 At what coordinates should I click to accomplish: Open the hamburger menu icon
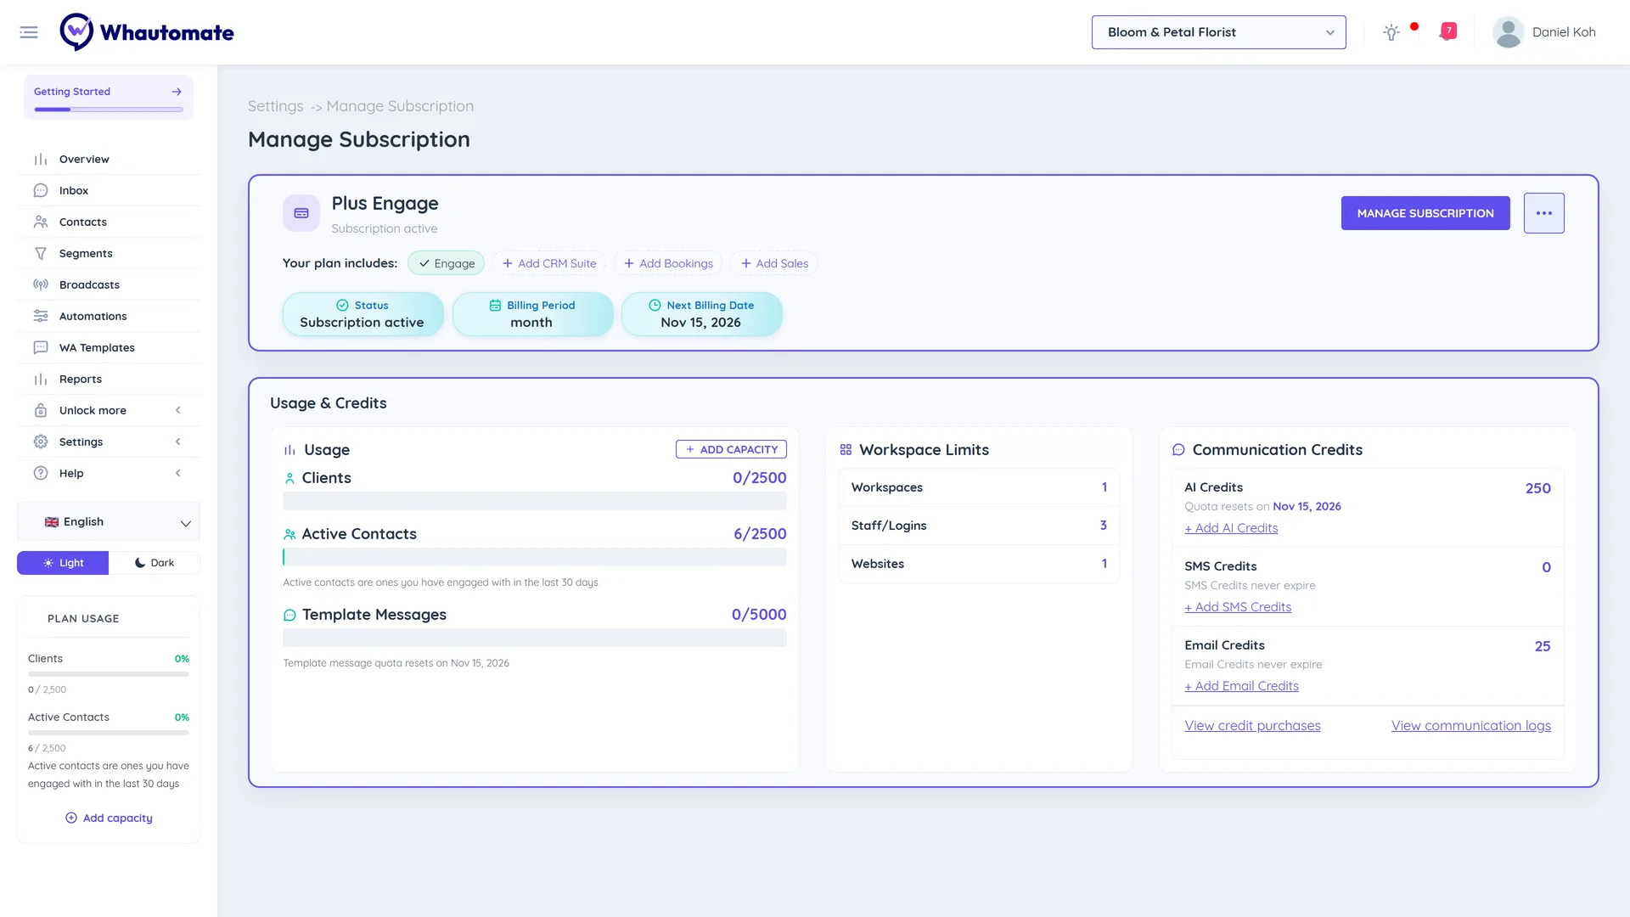29,32
